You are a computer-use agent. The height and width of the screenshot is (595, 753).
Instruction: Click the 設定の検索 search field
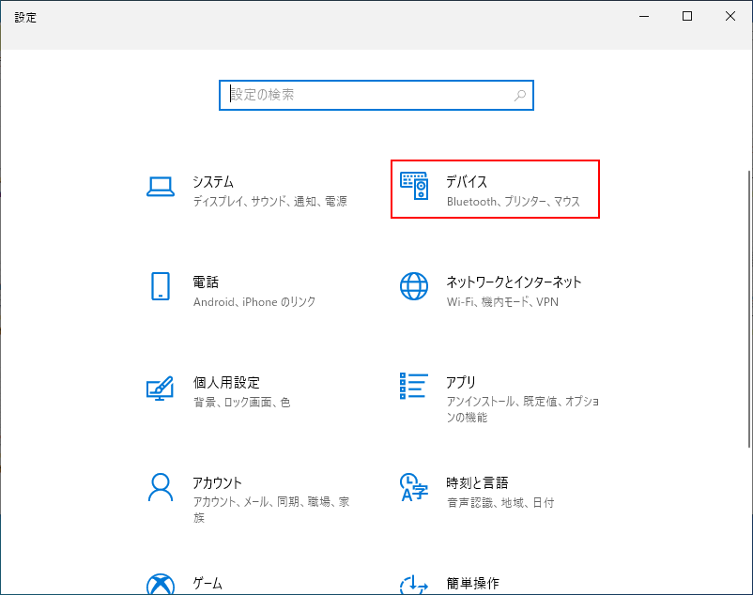point(376,96)
